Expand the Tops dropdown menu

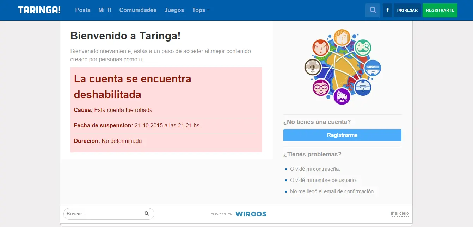tap(201, 10)
